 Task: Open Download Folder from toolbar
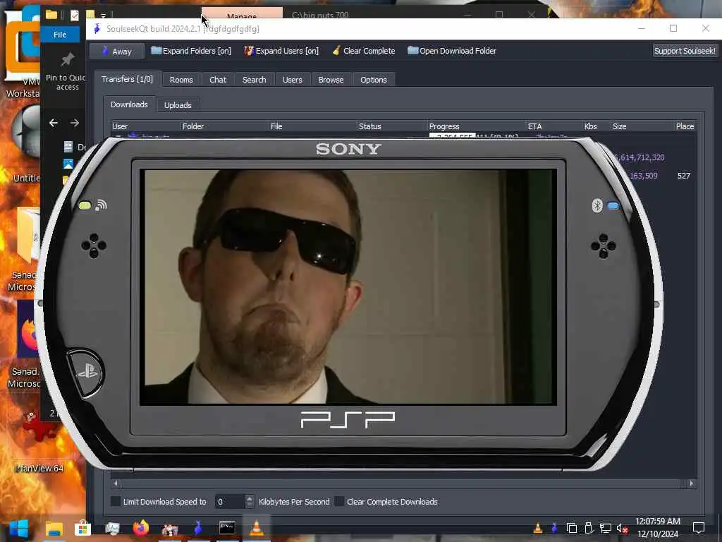click(x=452, y=51)
